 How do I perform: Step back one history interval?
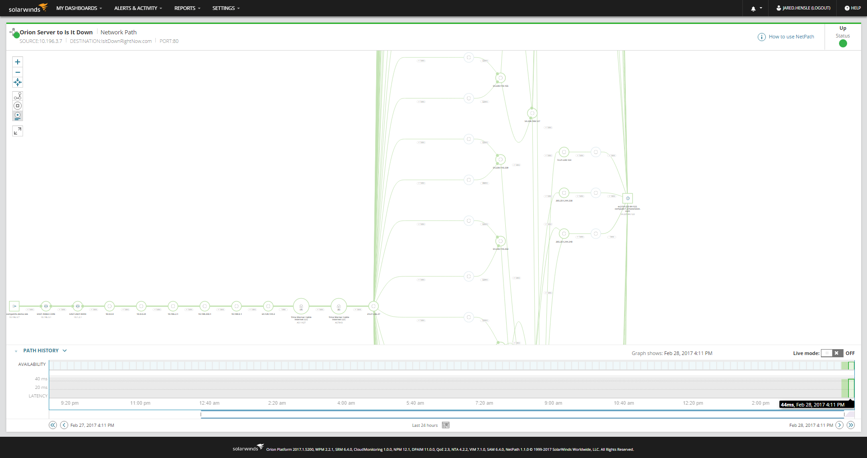pyautogui.click(x=64, y=425)
